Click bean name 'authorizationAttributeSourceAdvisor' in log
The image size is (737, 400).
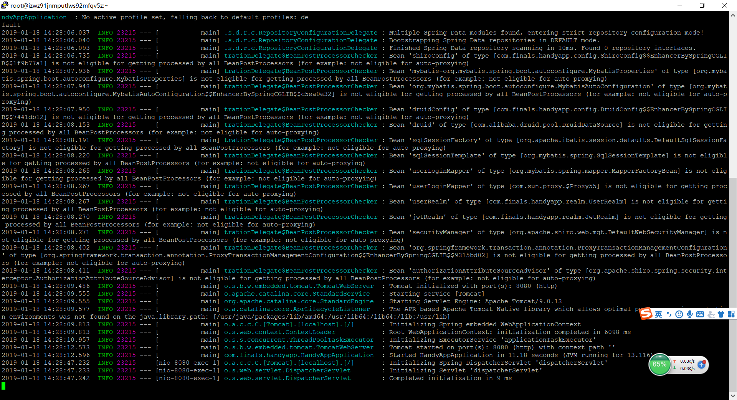click(479, 271)
